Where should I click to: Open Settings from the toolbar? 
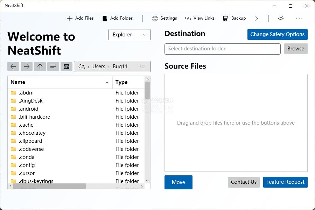tap(164, 18)
